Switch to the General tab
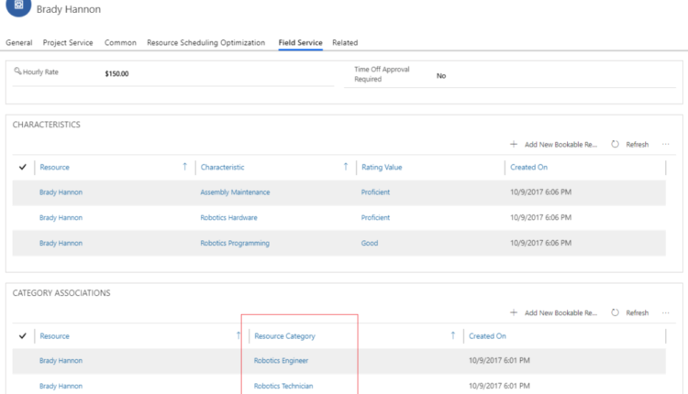Viewport: 688px width, 394px height. 19,43
